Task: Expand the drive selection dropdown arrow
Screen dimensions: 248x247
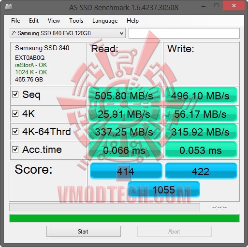Action: coord(121,33)
